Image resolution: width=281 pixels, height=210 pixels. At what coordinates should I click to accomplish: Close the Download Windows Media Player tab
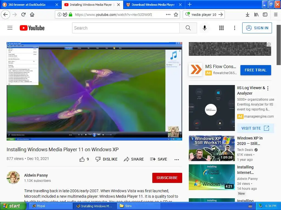[x=180, y=5]
